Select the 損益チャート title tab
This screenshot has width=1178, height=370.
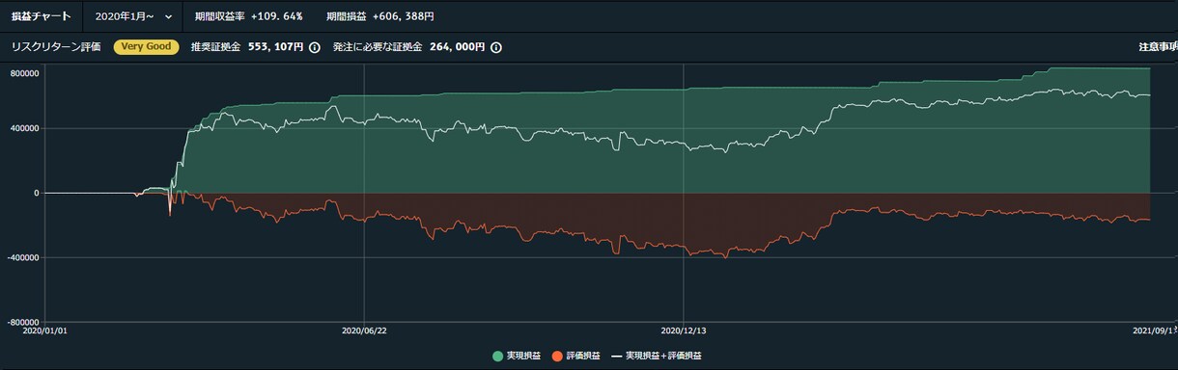click(x=42, y=16)
